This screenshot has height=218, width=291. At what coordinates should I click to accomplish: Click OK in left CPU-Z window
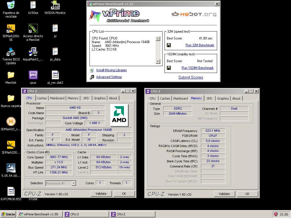[124, 194]
